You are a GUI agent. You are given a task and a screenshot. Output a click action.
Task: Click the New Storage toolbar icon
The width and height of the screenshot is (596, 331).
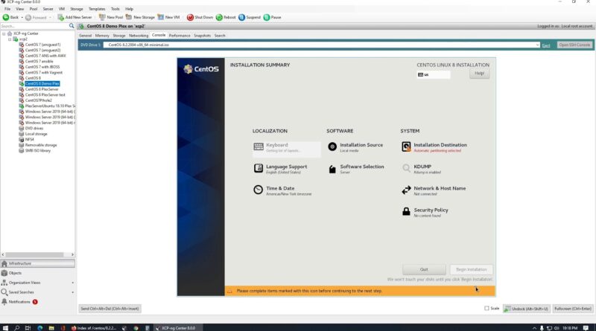click(129, 17)
